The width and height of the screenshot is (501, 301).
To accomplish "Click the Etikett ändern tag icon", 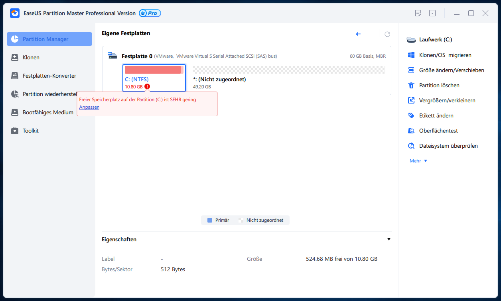I will pyautogui.click(x=411, y=115).
